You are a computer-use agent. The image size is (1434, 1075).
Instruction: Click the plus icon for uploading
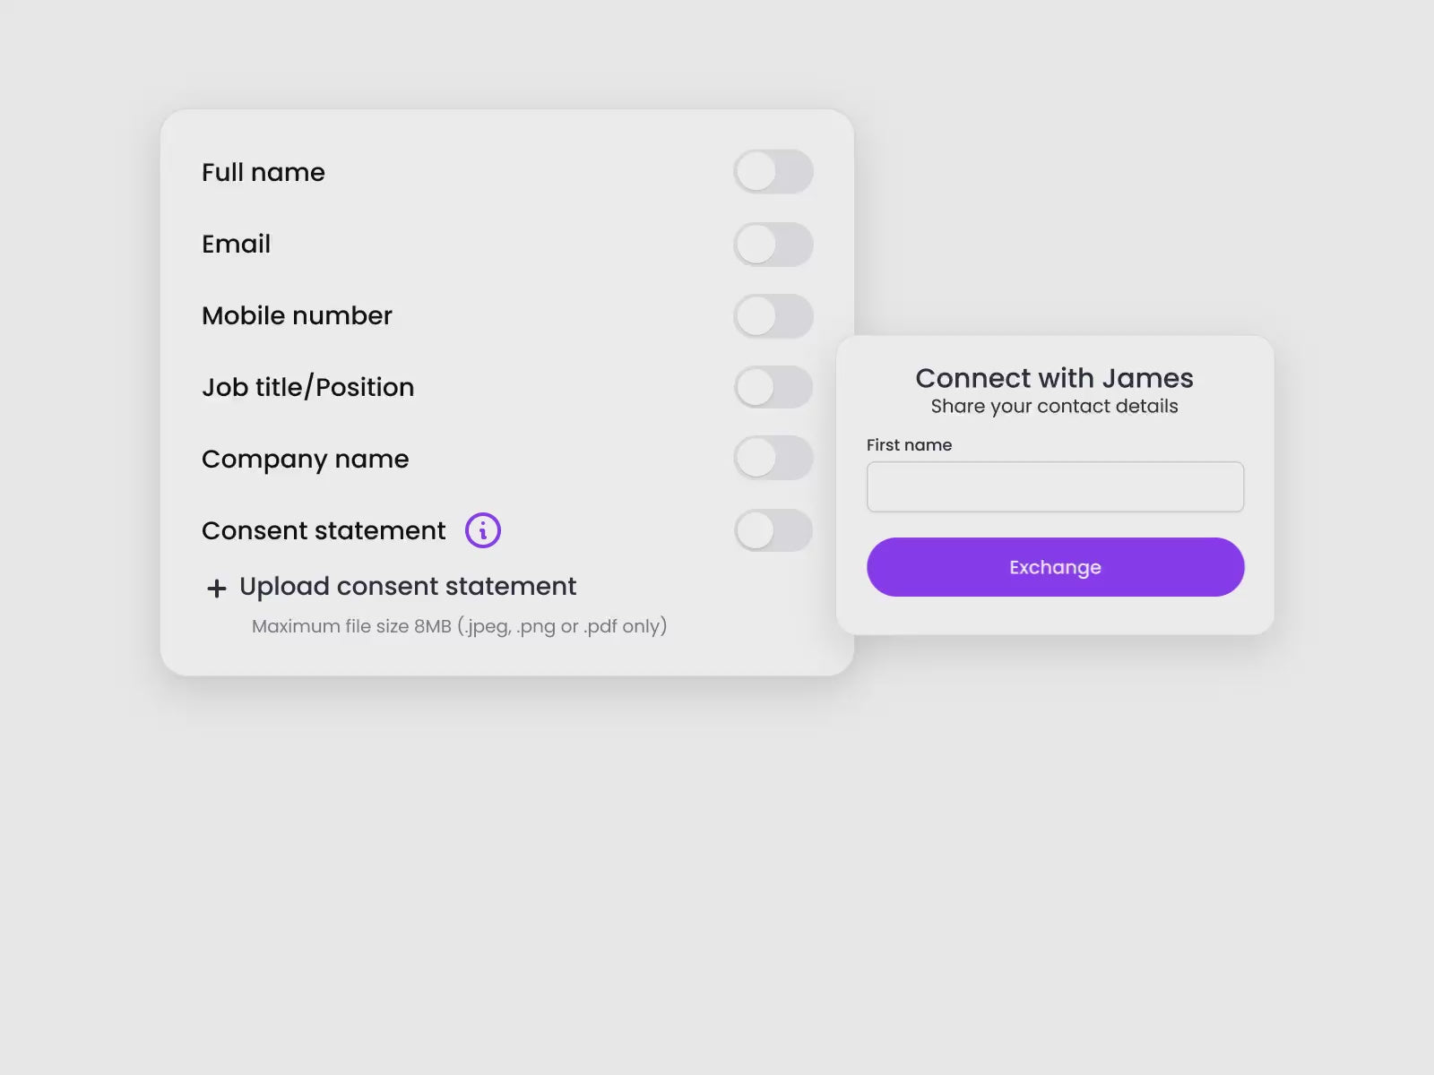click(216, 589)
